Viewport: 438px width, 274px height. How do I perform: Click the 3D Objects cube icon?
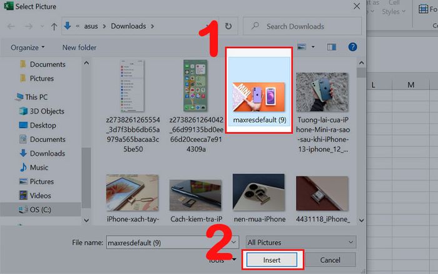pyautogui.click(x=23, y=111)
